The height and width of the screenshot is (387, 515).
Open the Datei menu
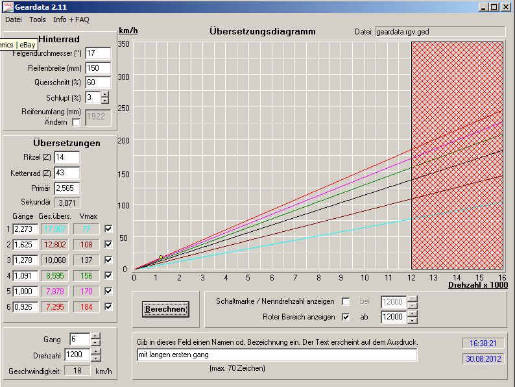pos(14,20)
